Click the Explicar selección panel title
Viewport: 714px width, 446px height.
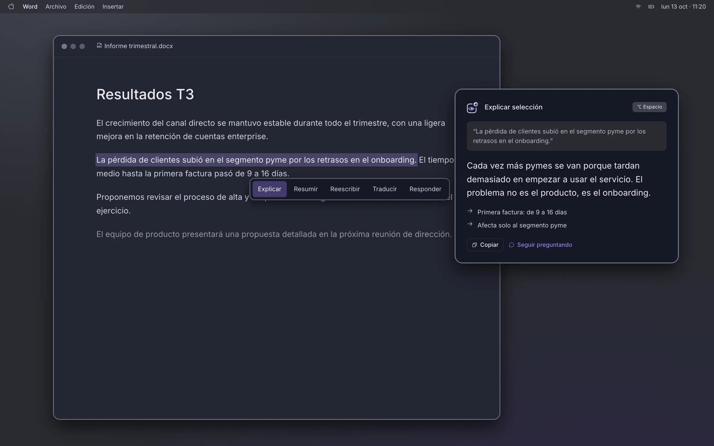point(513,107)
